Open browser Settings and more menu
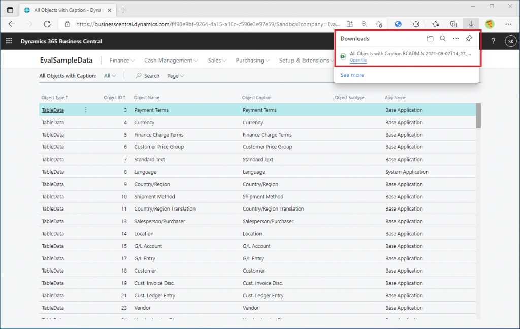The width and height of the screenshot is (520, 329). [x=508, y=24]
